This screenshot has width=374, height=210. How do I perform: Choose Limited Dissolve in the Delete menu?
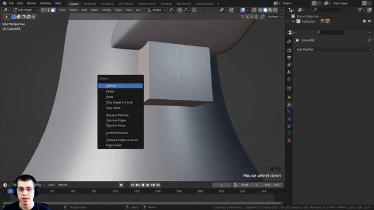(x=120, y=133)
